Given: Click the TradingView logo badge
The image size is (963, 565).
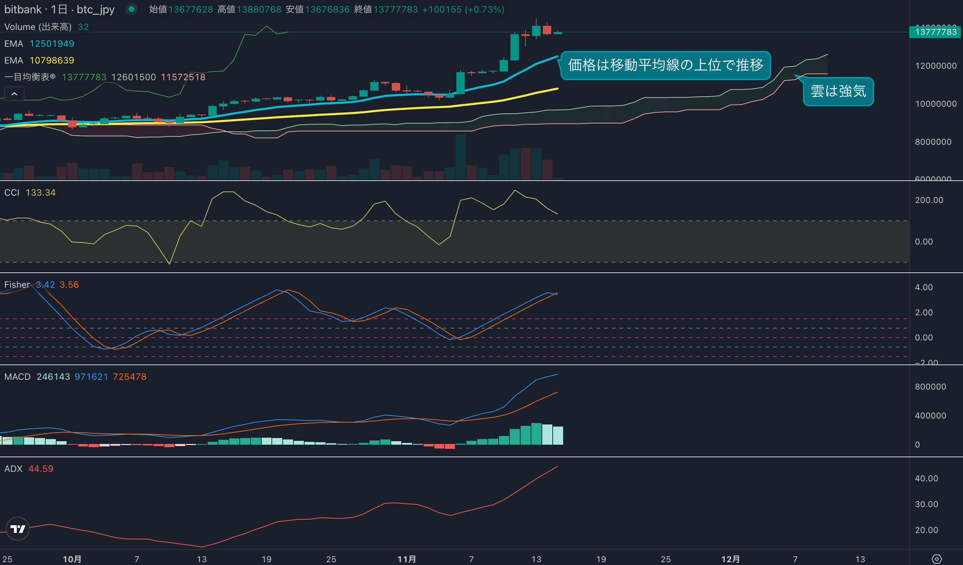Looking at the screenshot, I should click(x=17, y=529).
